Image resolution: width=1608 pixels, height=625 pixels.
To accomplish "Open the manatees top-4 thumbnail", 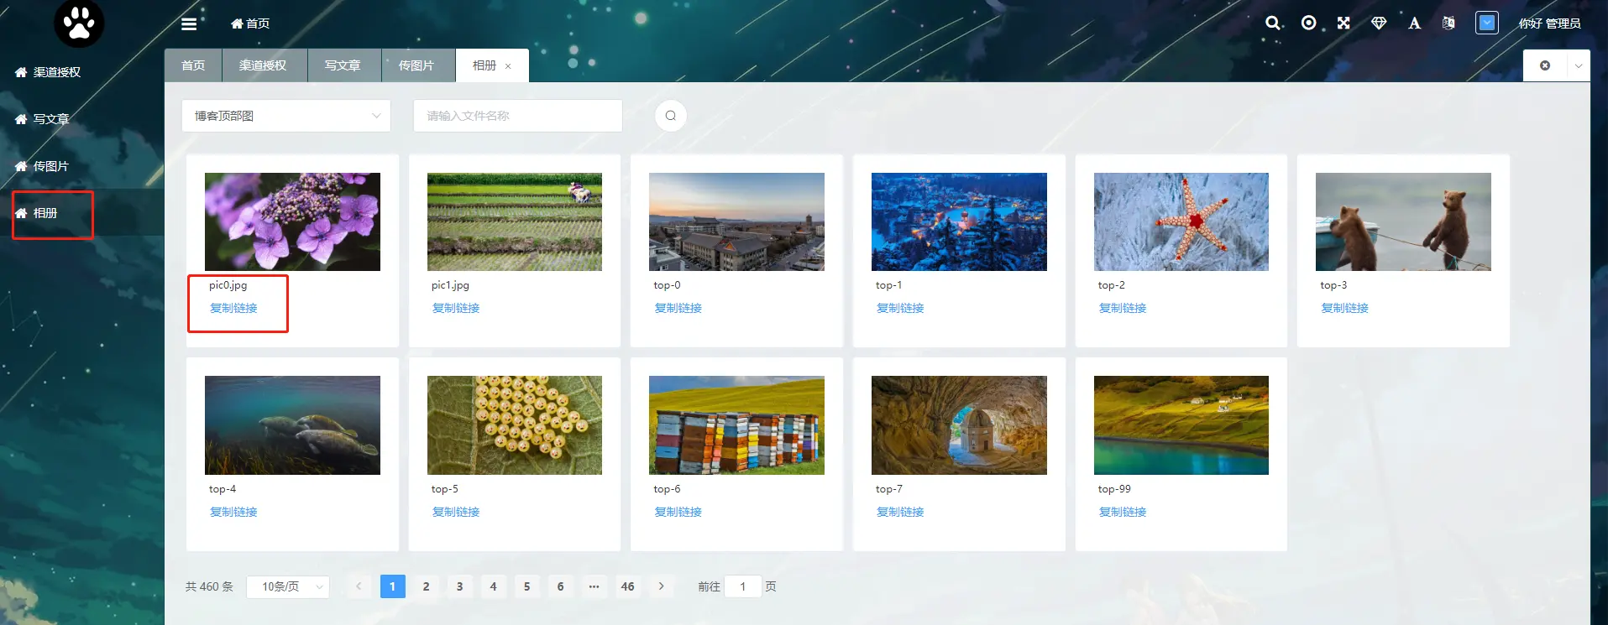I will click(x=292, y=425).
